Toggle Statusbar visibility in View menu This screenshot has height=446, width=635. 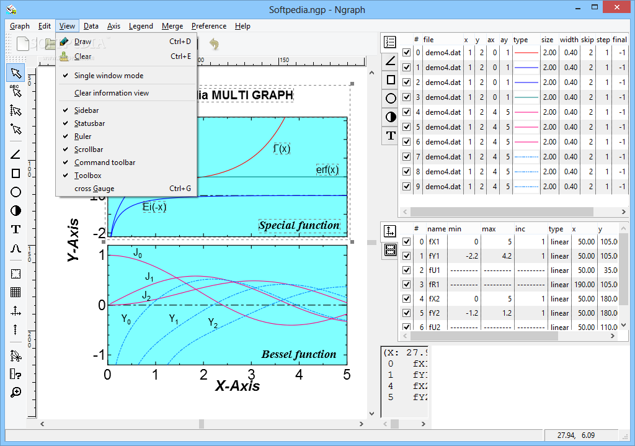127,123
